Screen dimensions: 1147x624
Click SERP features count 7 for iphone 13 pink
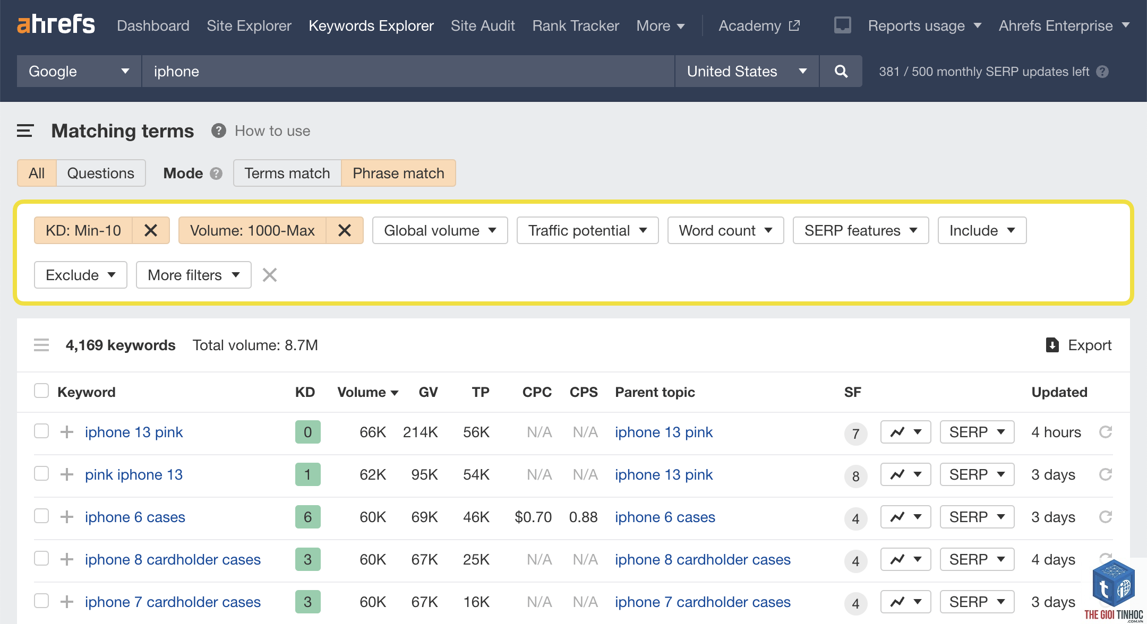(855, 434)
